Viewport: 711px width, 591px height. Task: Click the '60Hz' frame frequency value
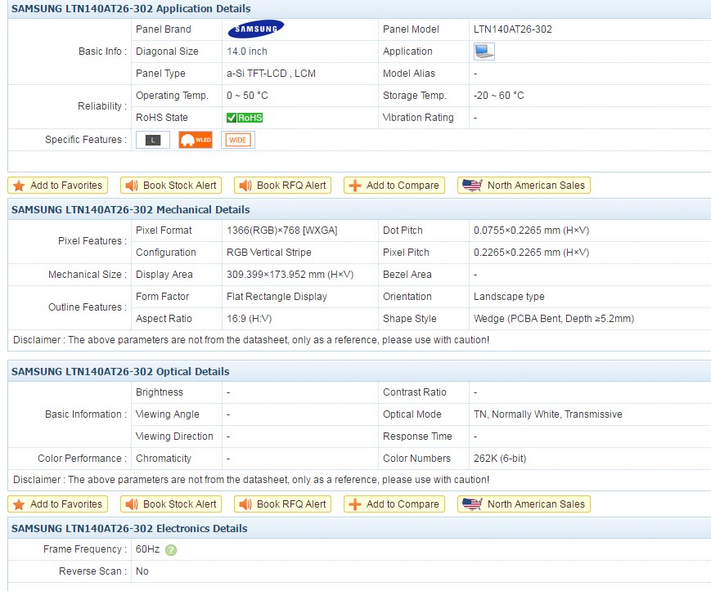[x=147, y=549]
